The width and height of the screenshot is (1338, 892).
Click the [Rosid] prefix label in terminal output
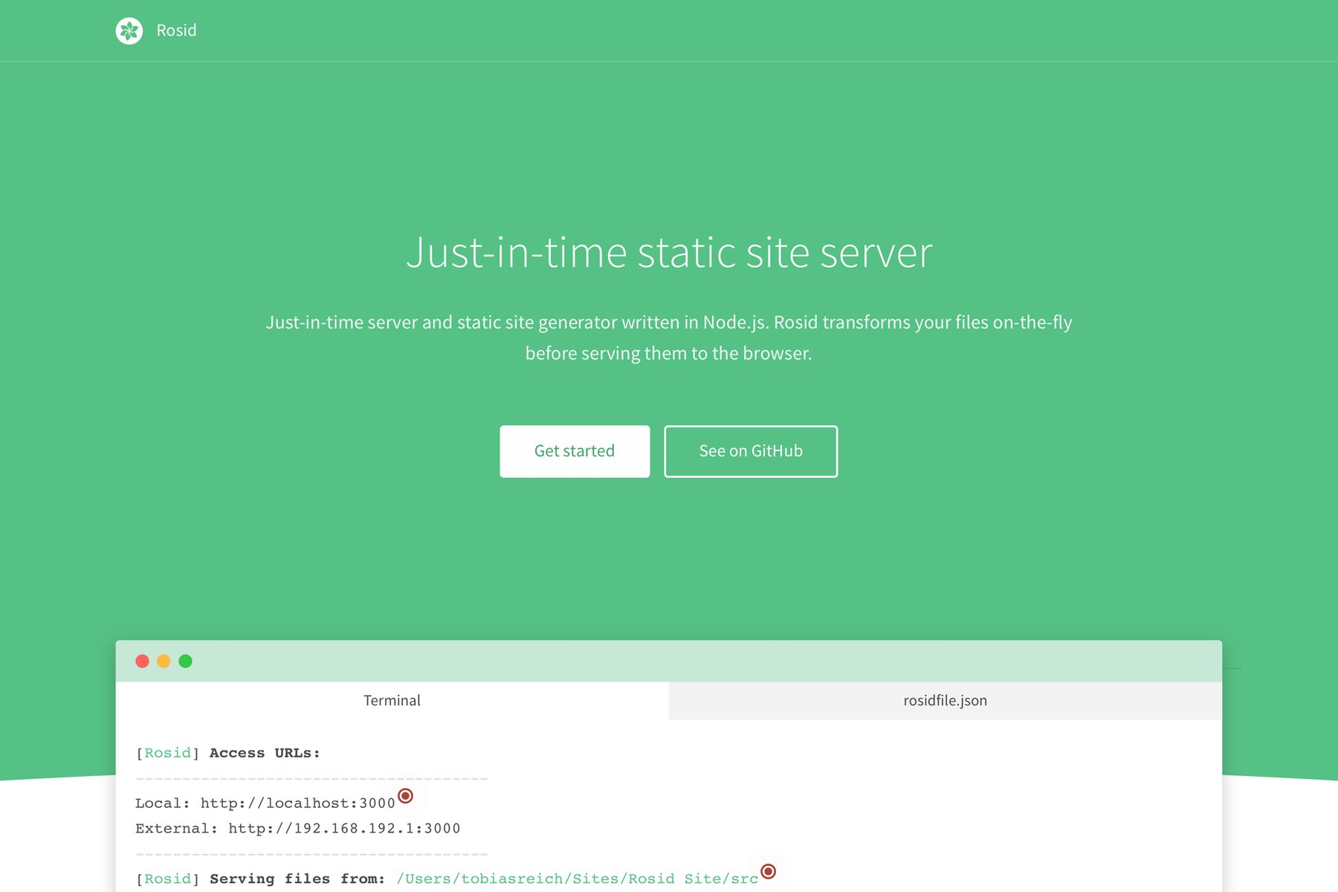point(167,753)
